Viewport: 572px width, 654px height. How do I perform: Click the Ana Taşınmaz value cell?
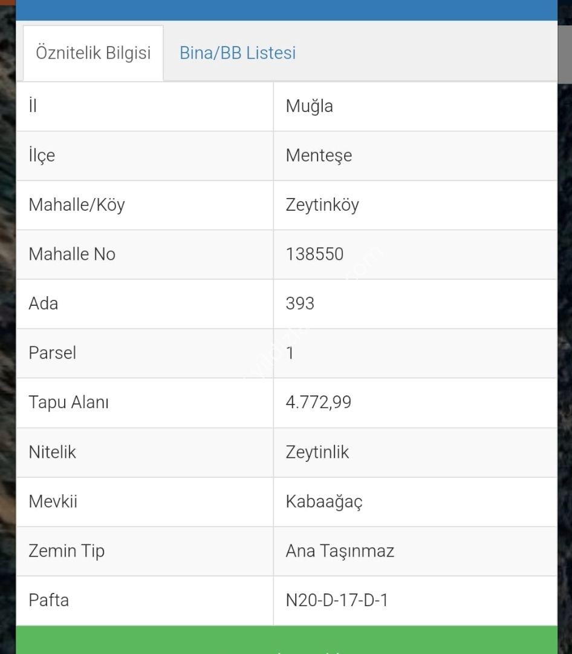[x=415, y=552]
